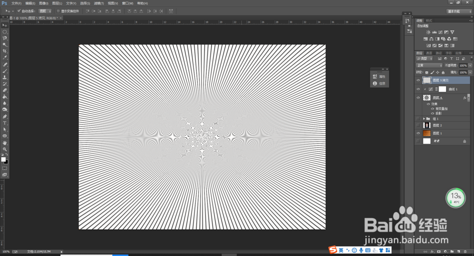Select the Horizontal Type tool
The height and width of the screenshot is (256, 474).
[x=5, y=123]
